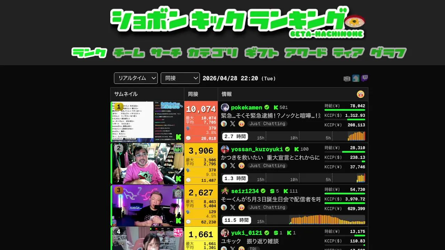Viewport: 445px width, 250px height.
Task: Click yuki_0121's avatar image
Action: pyautogui.click(x=225, y=233)
